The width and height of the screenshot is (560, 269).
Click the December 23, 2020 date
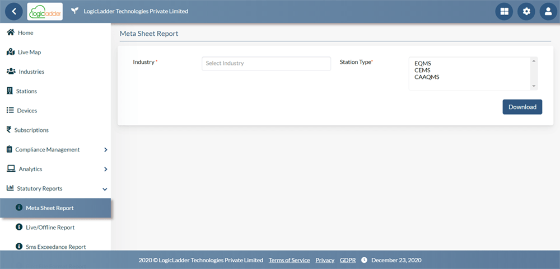pyautogui.click(x=396, y=260)
